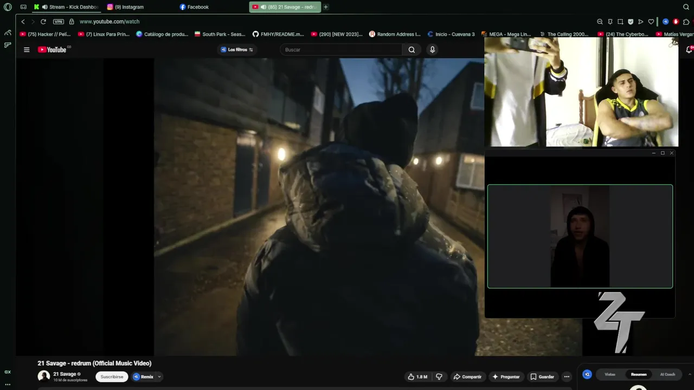Click the Compartir share button

pyautogui.click(x=467, y=377)
